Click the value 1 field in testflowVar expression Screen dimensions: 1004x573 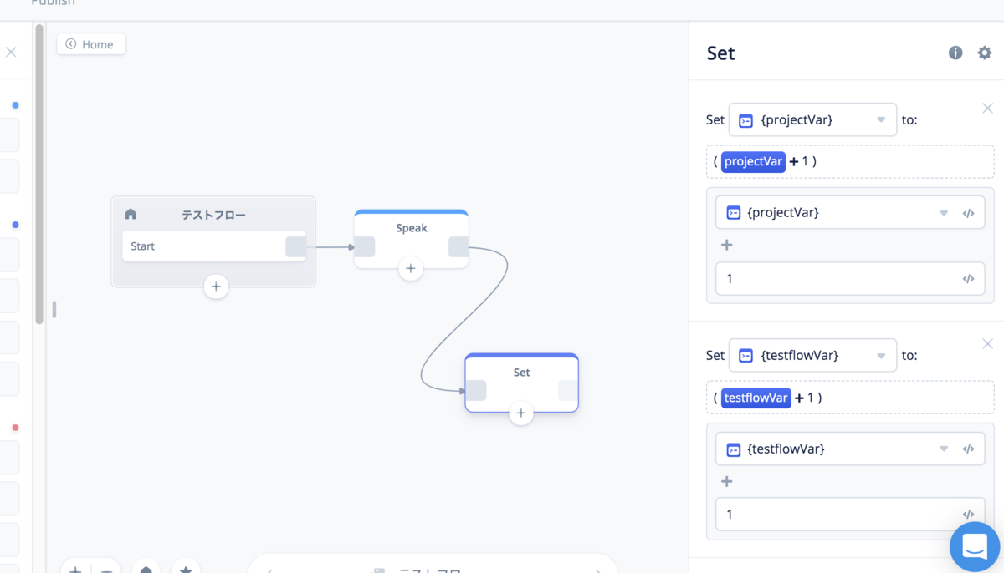[x=850, y=515]
